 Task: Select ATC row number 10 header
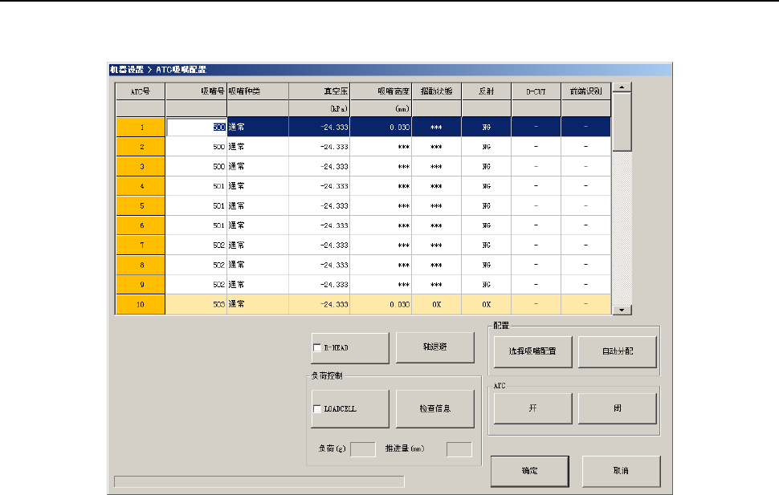(x=141, y=305)
